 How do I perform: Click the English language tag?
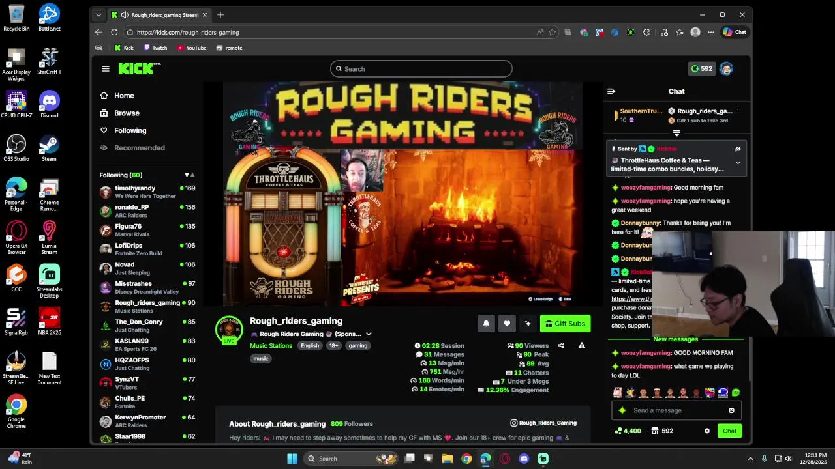(x=310, y=346)
